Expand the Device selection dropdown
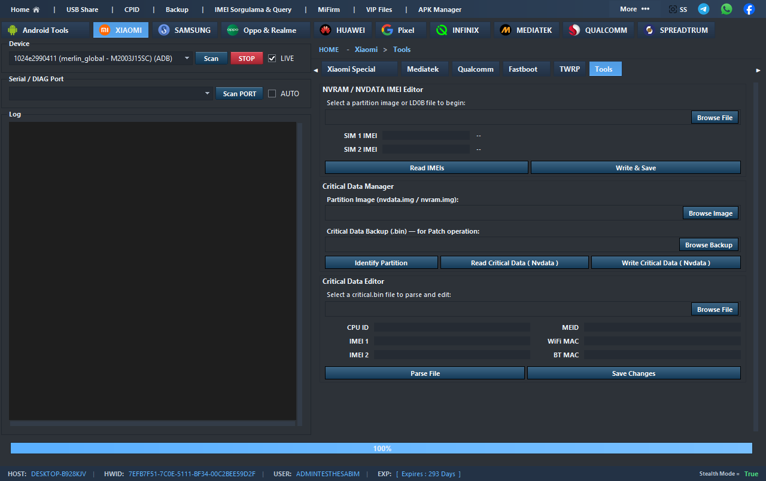 pos(187,59)
